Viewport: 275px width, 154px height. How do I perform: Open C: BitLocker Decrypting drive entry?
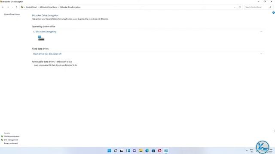[x=45, y=32]
